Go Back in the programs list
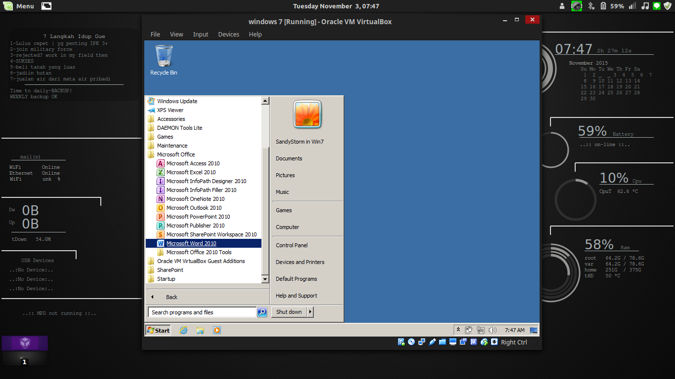 pos(171,297)
